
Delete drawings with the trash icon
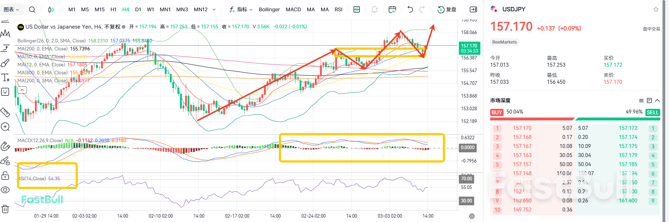coord(5,209)
